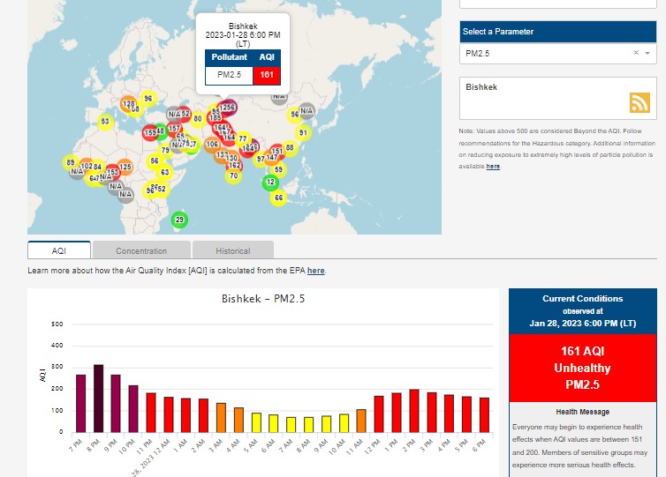Select the yellow map marker labeled 66
The width and height of the screenshot is (666, 477).
[x=279, y=198]
